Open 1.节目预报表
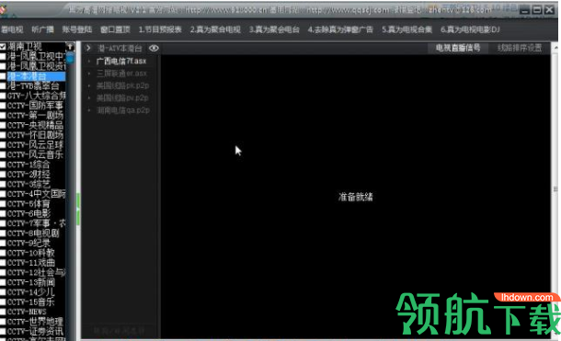The height and width of the screenshot is (341, 561). coord(160,29)
